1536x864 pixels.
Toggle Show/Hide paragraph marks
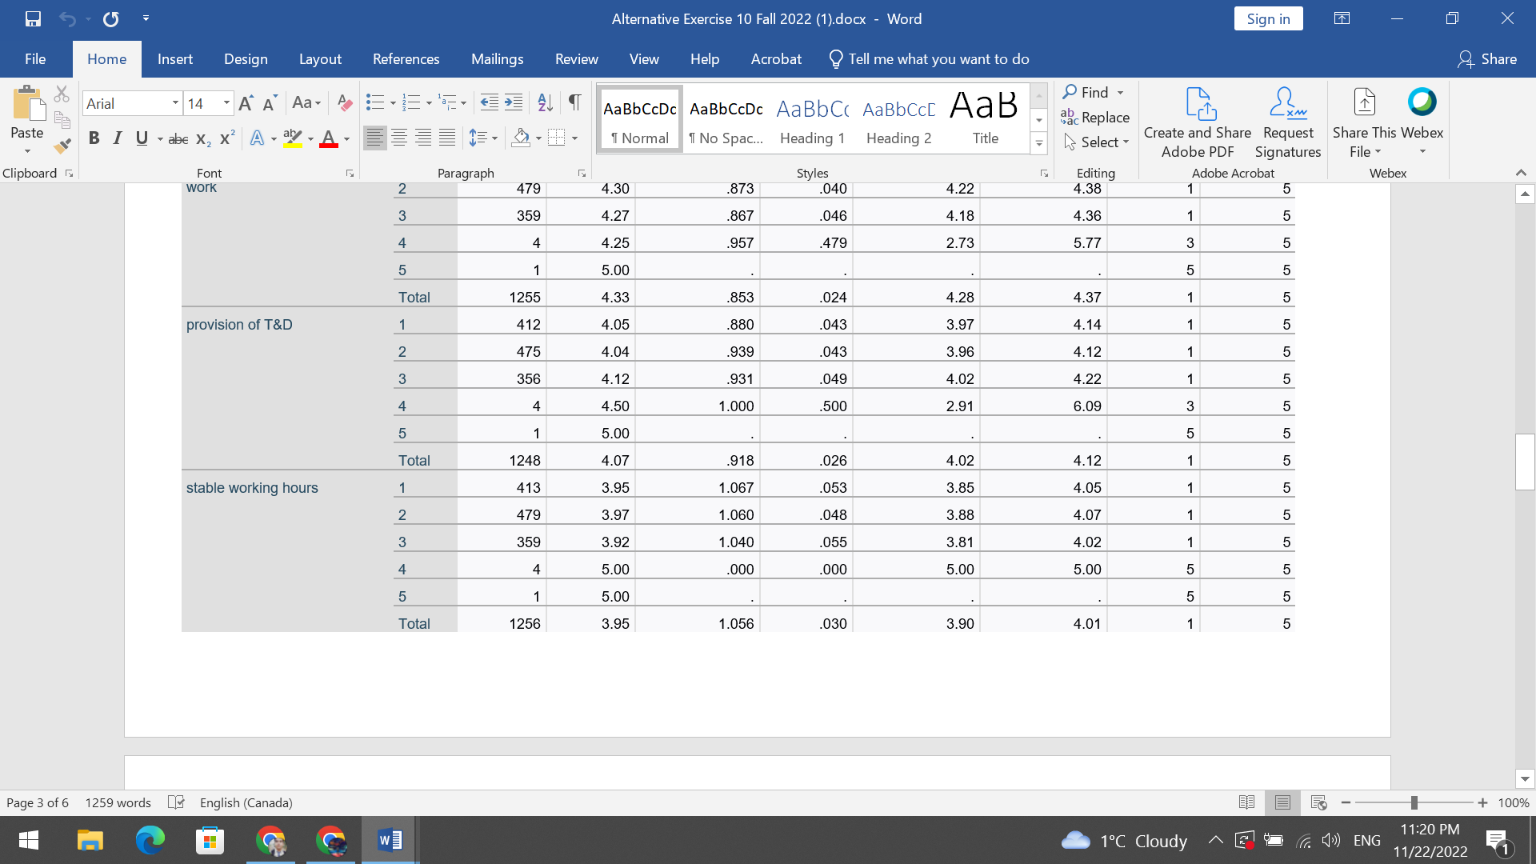point(574,102)
